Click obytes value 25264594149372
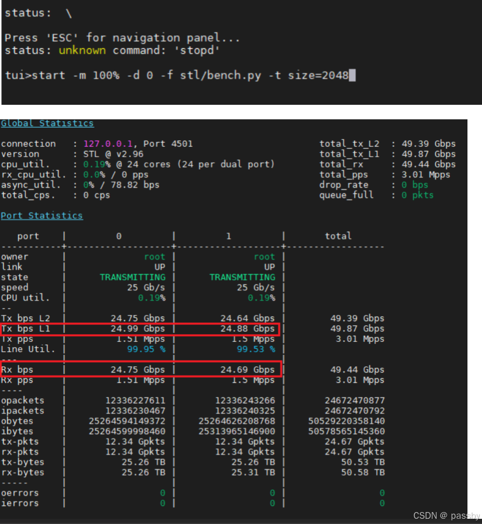482x524 pixels. [x=127, y=421]
